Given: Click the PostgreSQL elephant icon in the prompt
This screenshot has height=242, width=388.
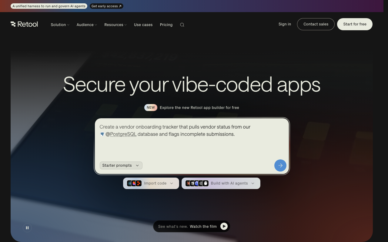Looking at the screenshot, I should click(x=102, y=134).
